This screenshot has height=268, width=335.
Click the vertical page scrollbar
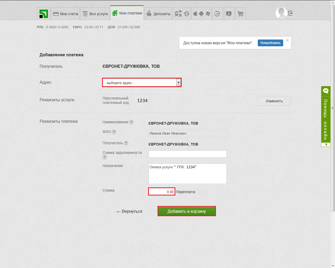click(x=333, y=108)
